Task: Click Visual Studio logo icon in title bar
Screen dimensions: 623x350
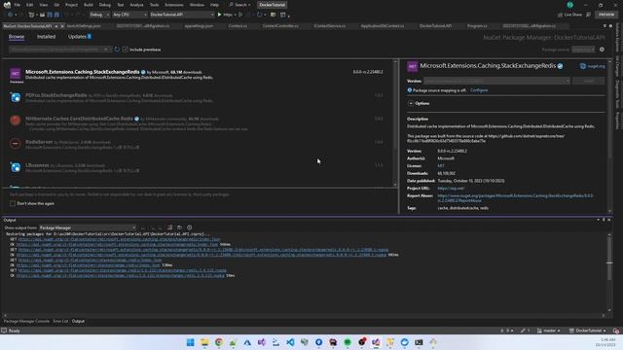Action: click(7, 5)
